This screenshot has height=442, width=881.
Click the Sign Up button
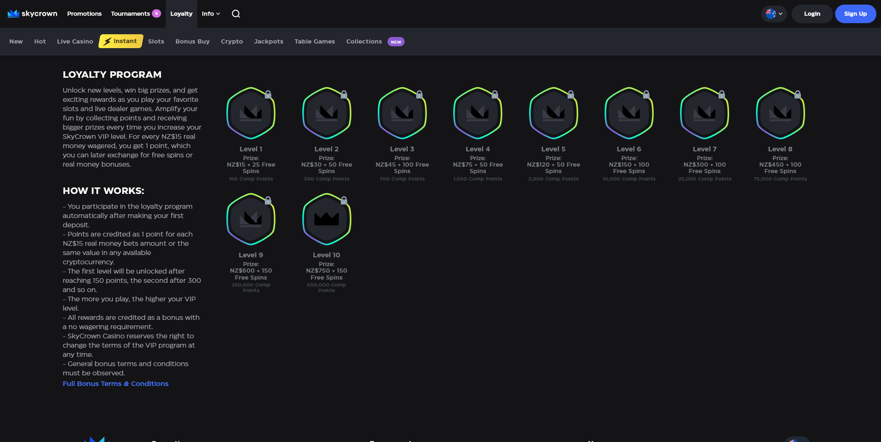point(856,14)
